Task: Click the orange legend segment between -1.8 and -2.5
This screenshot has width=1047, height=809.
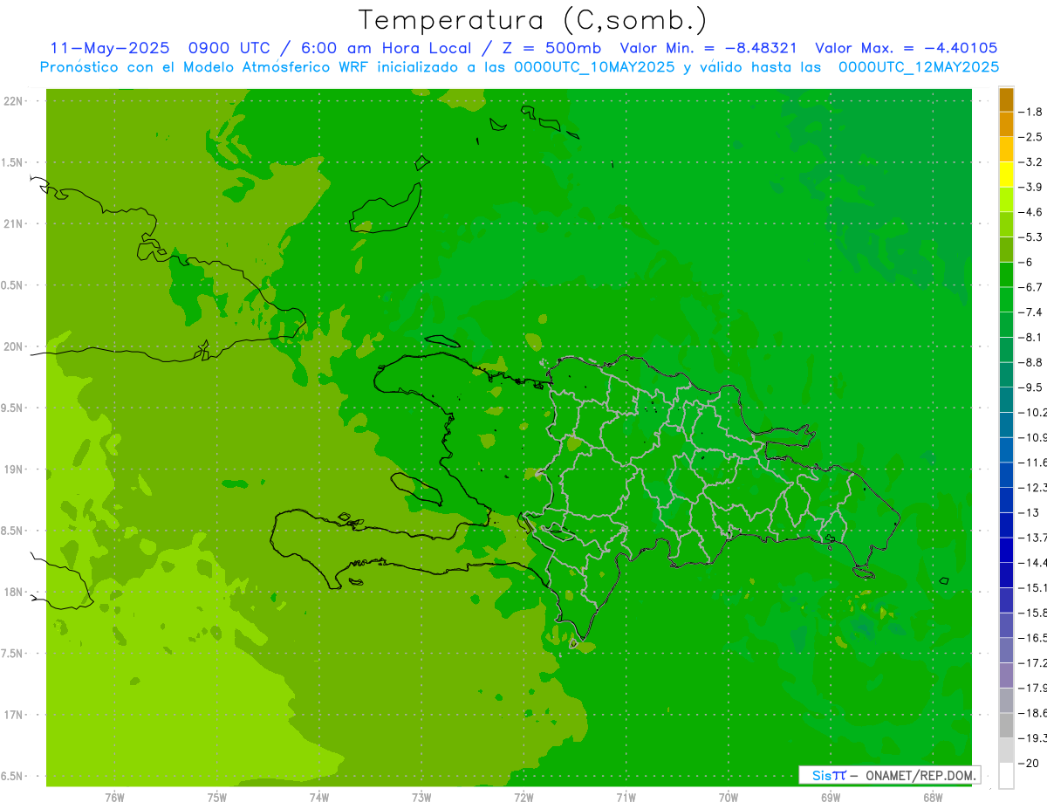Action: click(x=1006, y=125)
